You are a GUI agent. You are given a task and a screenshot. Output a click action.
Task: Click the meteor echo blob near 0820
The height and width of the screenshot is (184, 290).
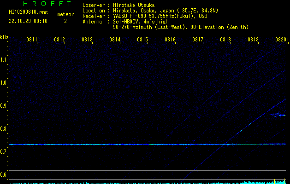click(278, 115)
